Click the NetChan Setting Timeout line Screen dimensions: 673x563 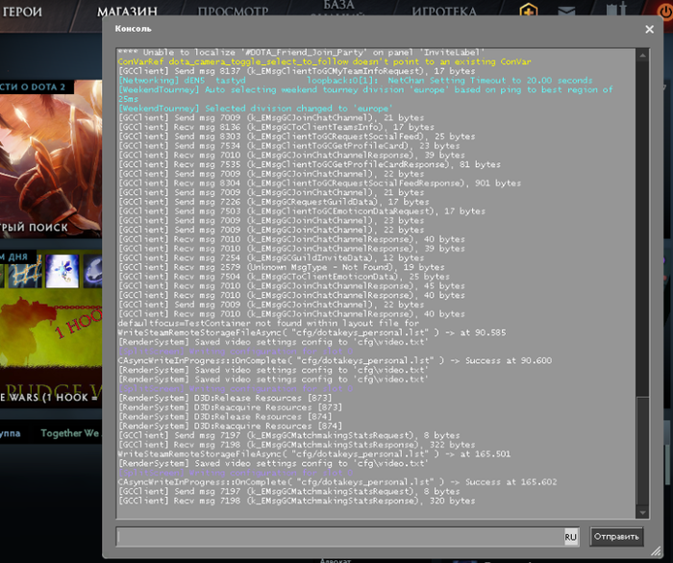point(356,81)
